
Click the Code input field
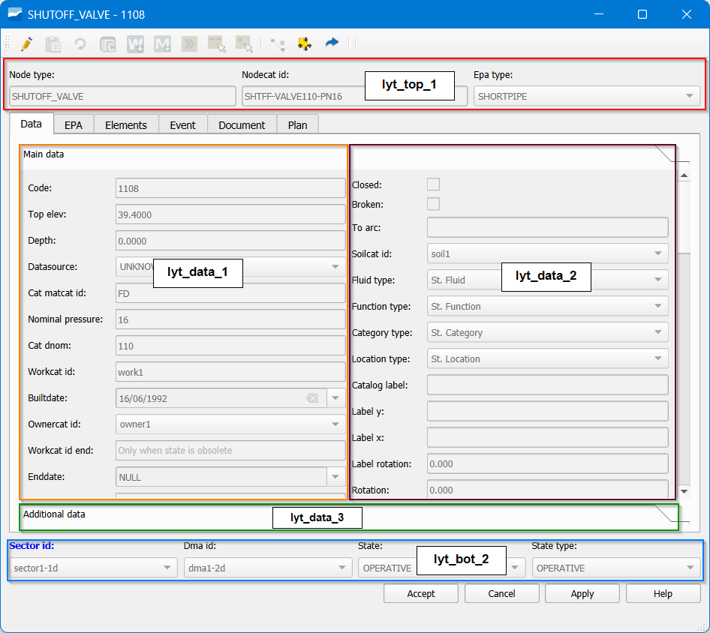coord(230,188)
